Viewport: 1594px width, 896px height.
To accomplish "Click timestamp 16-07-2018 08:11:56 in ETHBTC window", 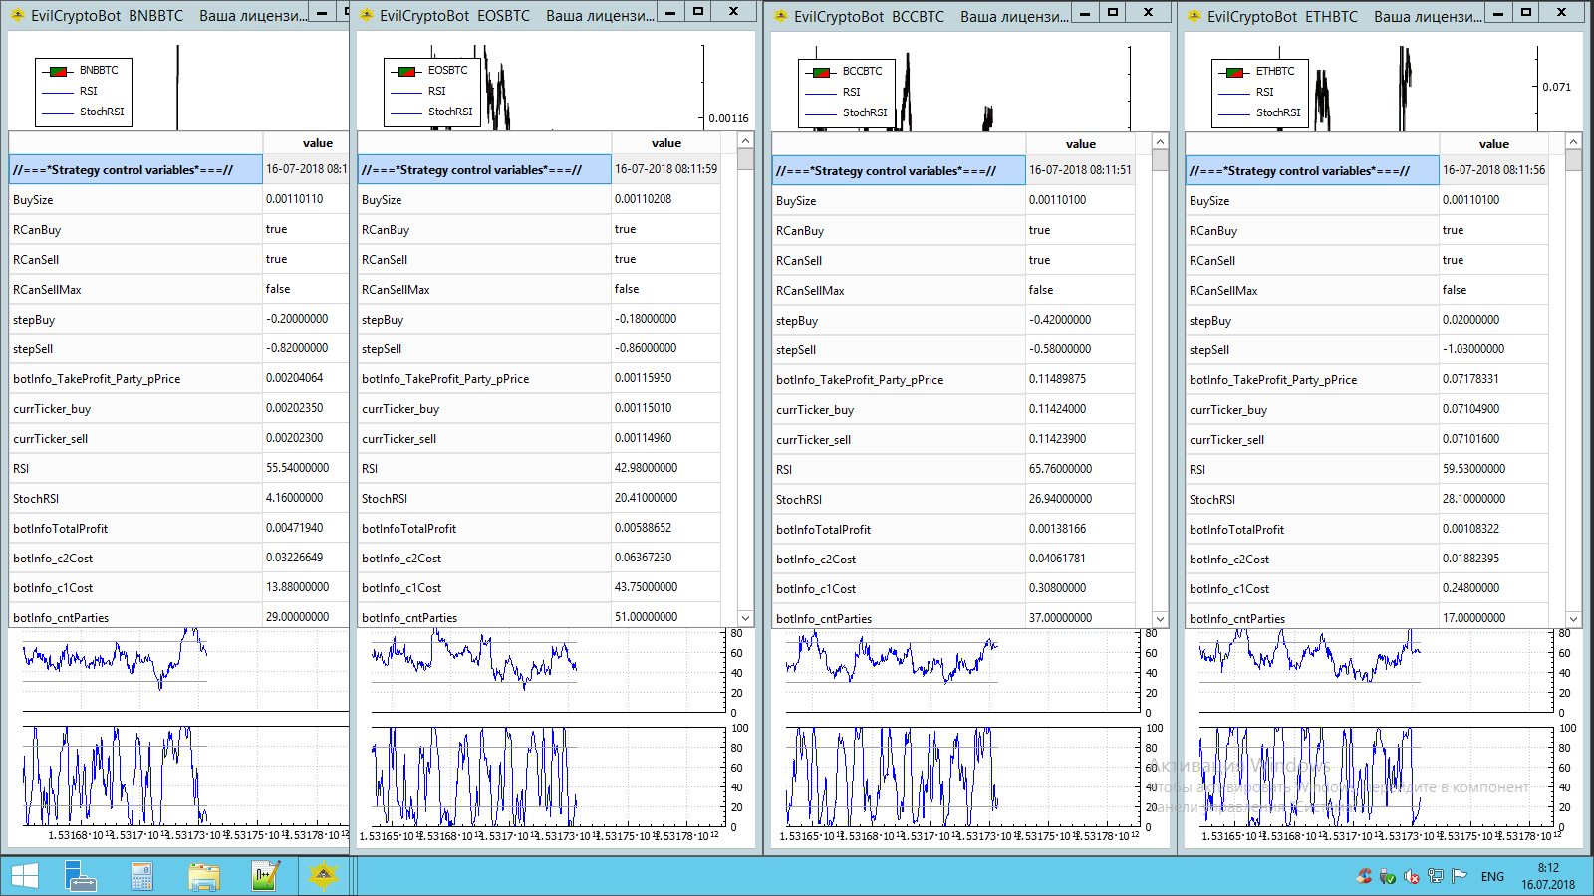I will coord(1493,170).
